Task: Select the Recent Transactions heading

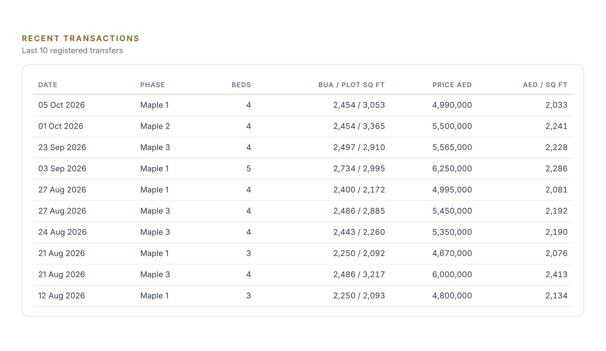Action: point(80,38)
